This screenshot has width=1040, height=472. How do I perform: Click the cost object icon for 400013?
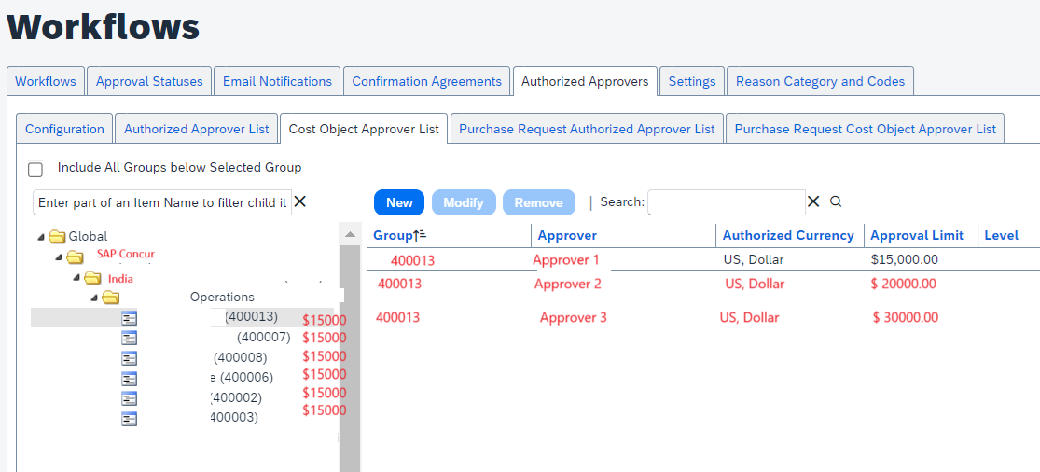(x=130, y=318)
